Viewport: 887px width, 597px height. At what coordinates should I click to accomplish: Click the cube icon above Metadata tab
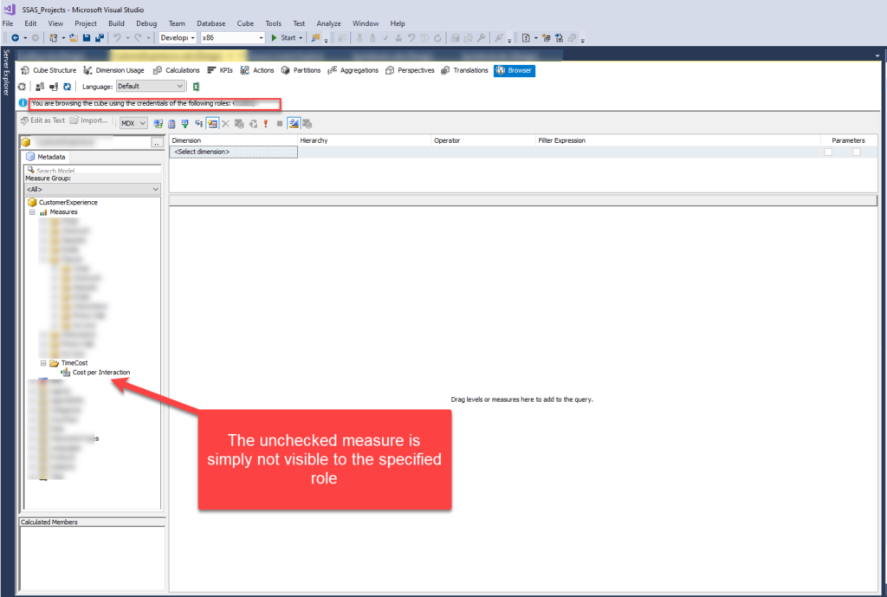25,142
